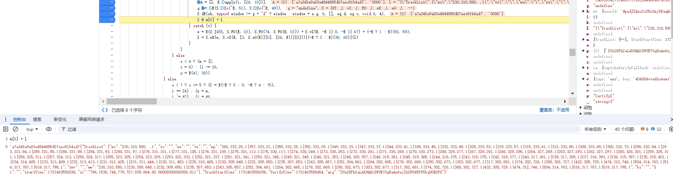Close the console drawer with X

click(671, 120)
